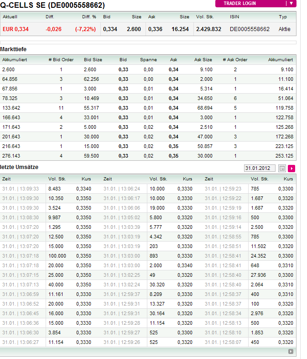
Task: Click the gray next-page arrow below trades table
Action: (x=291, y=351)
